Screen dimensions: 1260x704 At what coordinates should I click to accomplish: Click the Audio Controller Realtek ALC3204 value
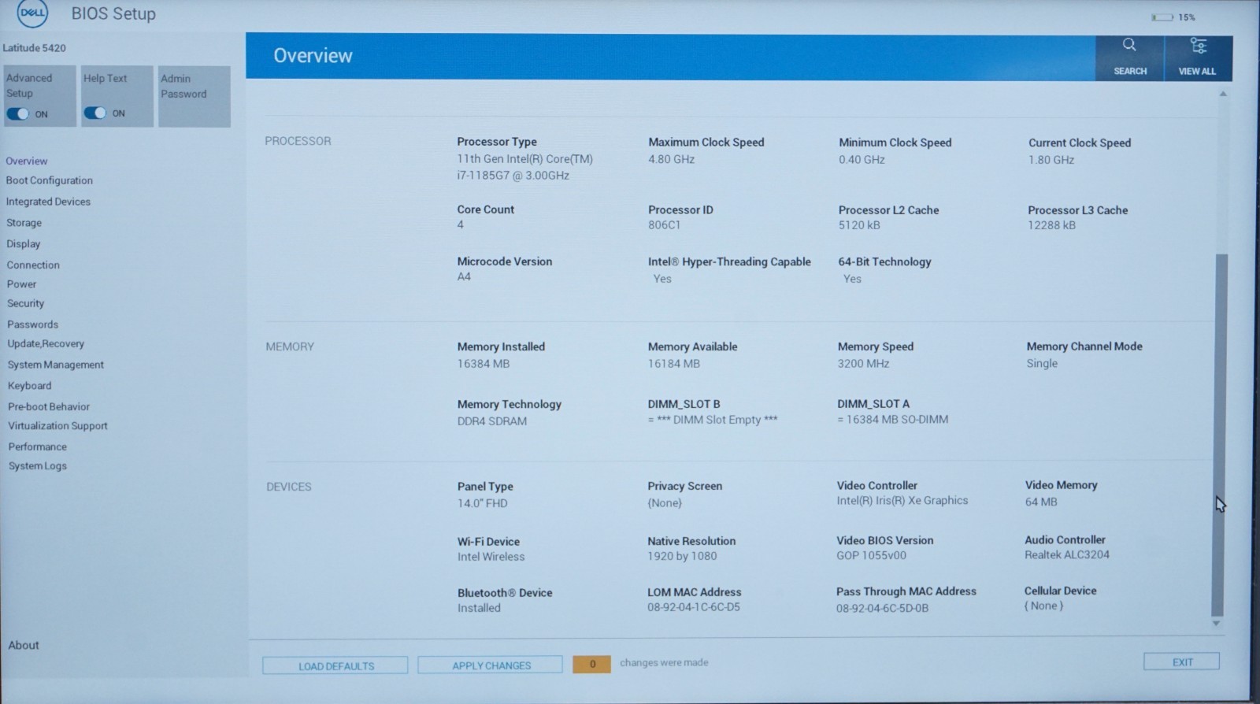(1067, 554)
